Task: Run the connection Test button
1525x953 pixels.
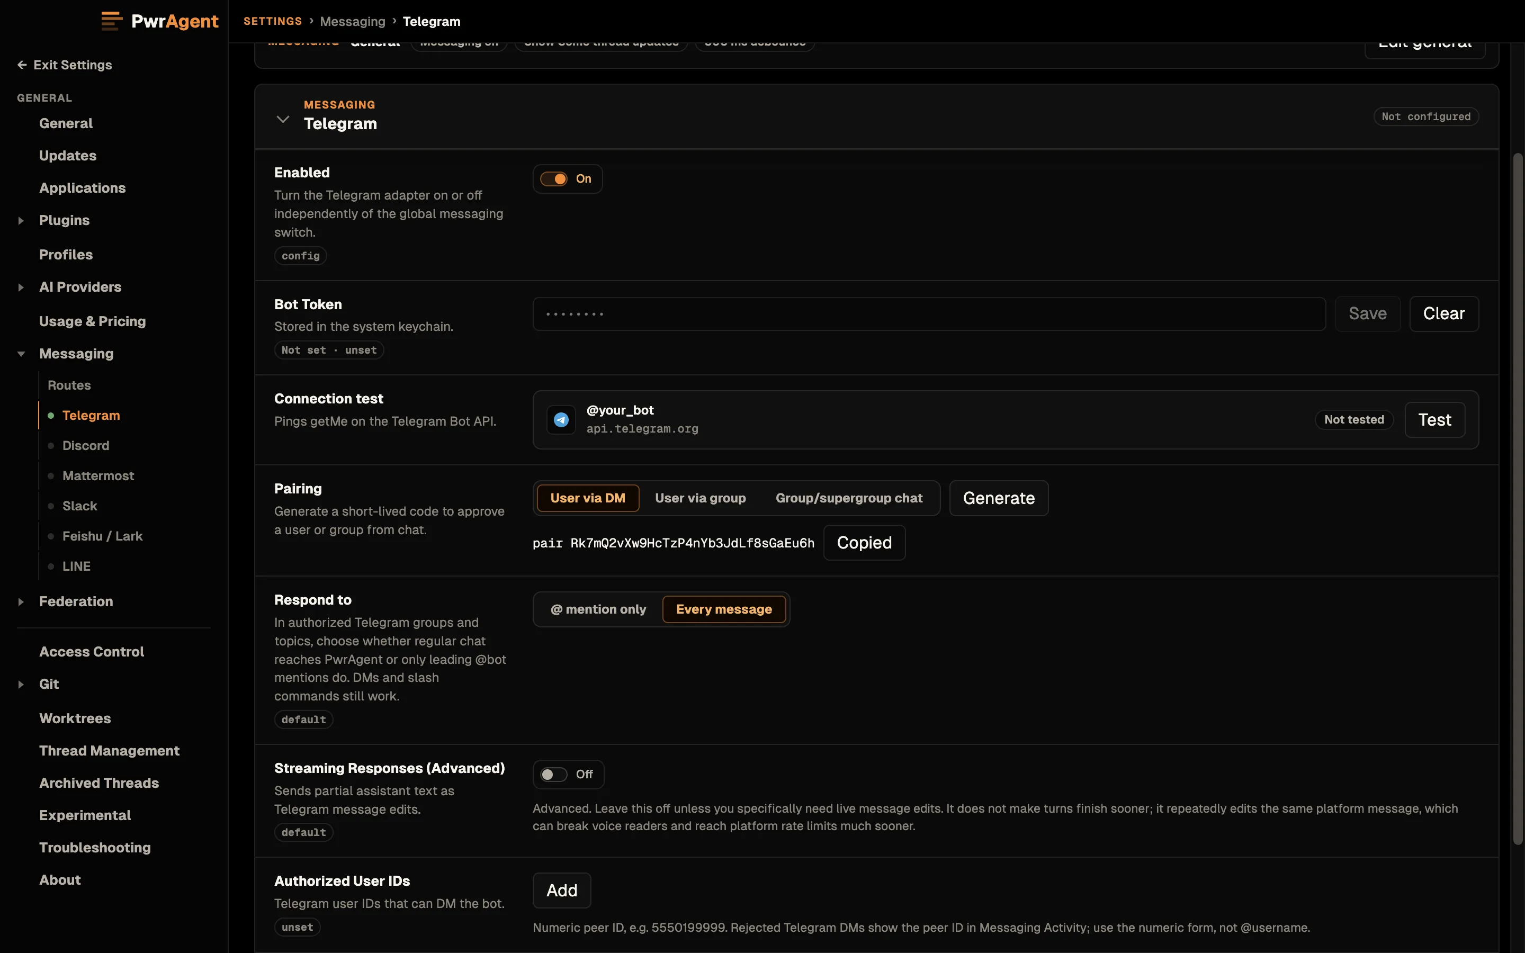Action: tap(1435, 420)
